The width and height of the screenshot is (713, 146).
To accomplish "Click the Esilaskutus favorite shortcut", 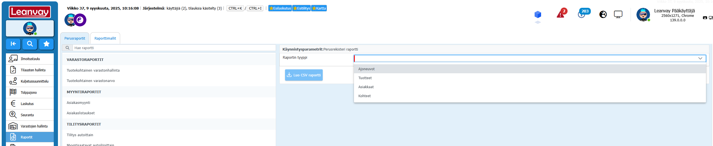I will pos(280,8).
